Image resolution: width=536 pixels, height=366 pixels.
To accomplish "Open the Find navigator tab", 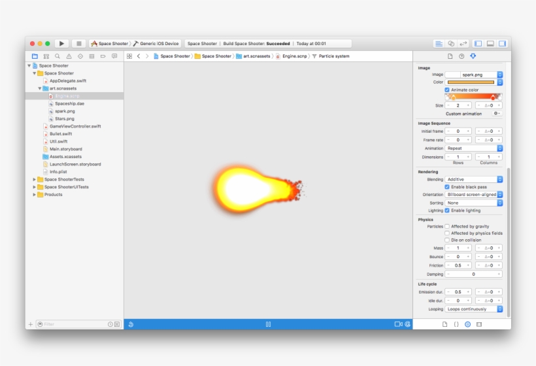I will click(58, 57).
